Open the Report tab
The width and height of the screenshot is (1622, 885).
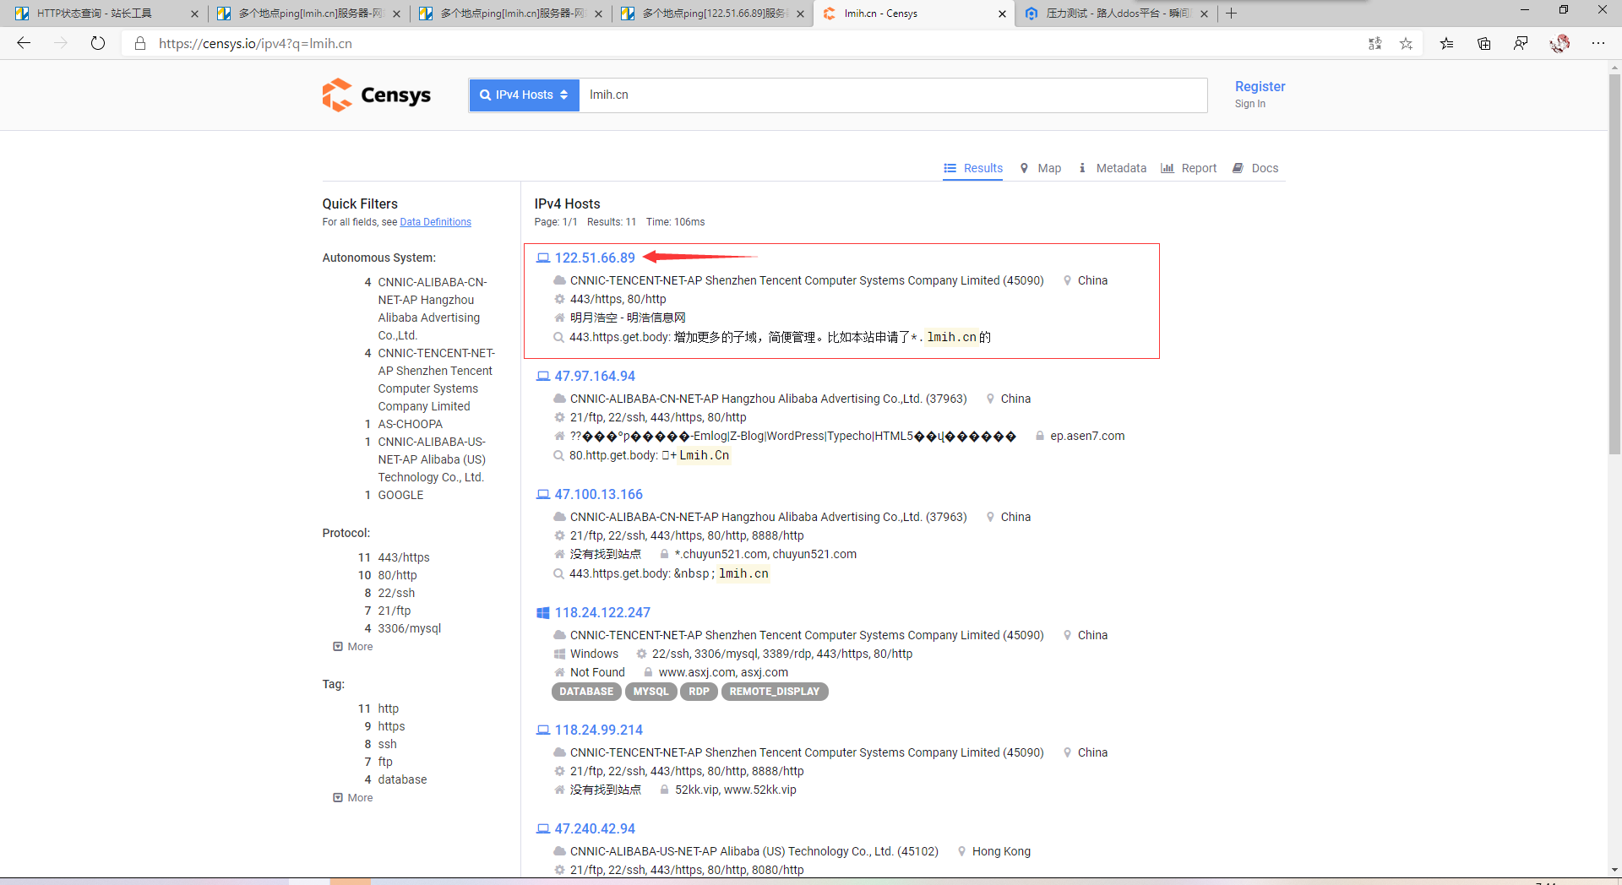1189,168
